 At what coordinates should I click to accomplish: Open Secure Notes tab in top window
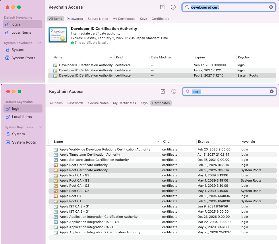pyautogui.click(x=98, y=19)
